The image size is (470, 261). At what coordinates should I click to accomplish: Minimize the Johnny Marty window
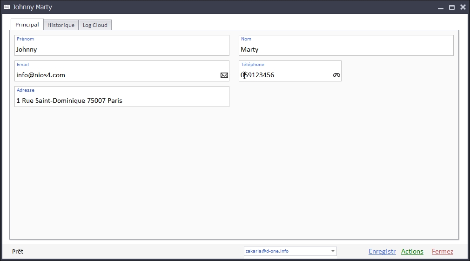[x=441, y=7]
